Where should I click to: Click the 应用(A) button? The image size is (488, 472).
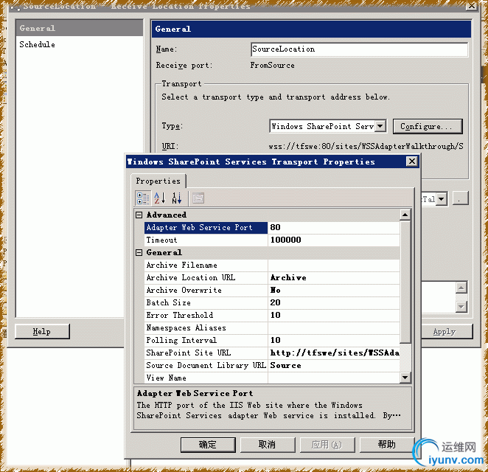click(x=327, y=445)
